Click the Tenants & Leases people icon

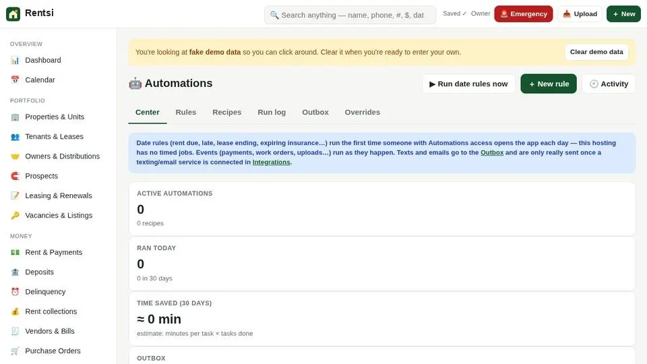[16, 137]
